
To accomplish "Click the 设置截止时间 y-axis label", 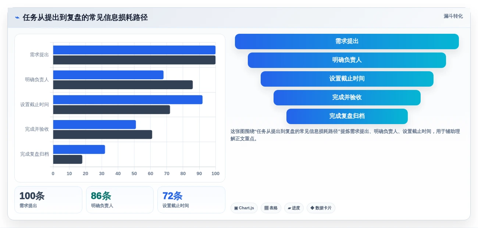I will point(35,105).
